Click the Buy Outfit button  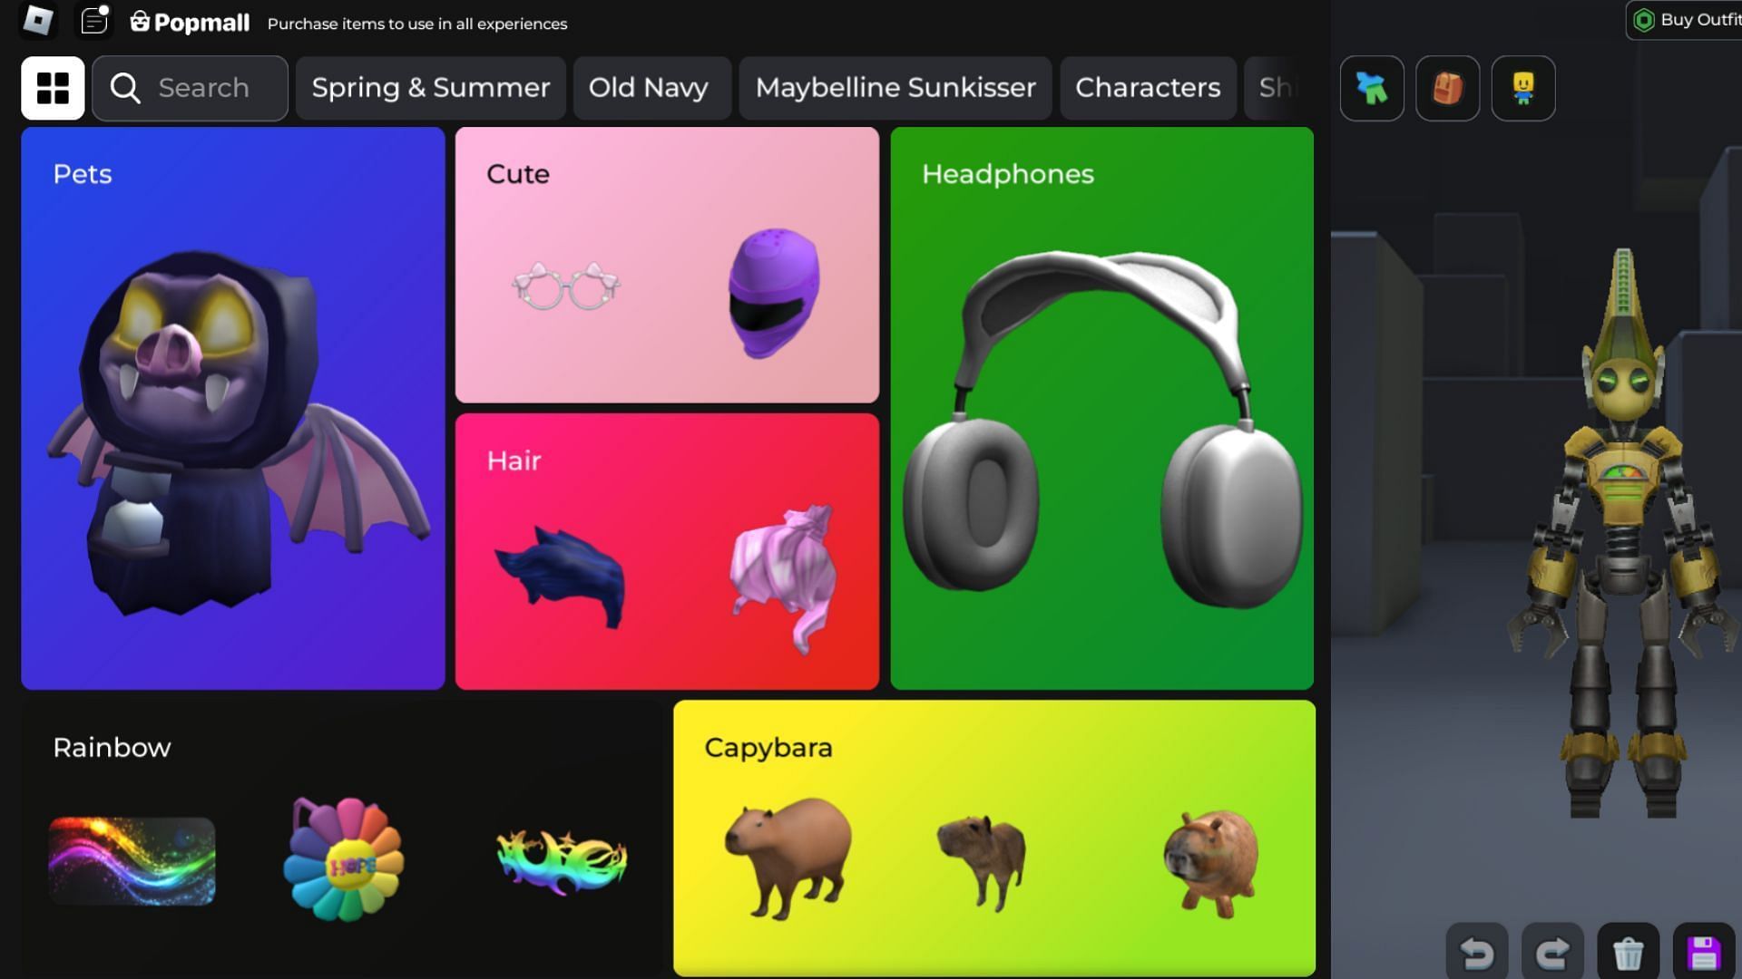[x=1687, y=22]
